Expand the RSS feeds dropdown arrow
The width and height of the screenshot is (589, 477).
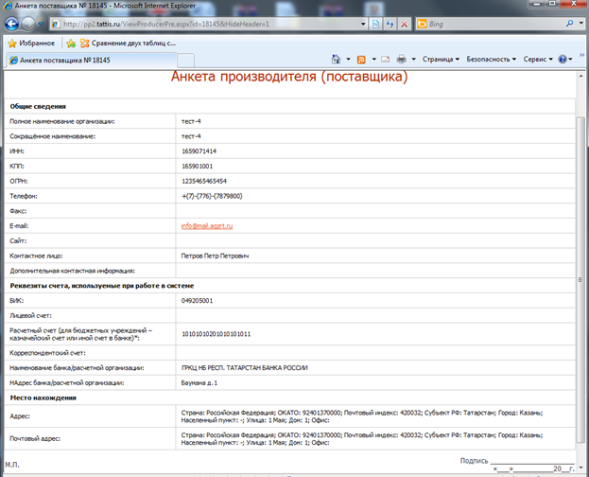[373, 59]
